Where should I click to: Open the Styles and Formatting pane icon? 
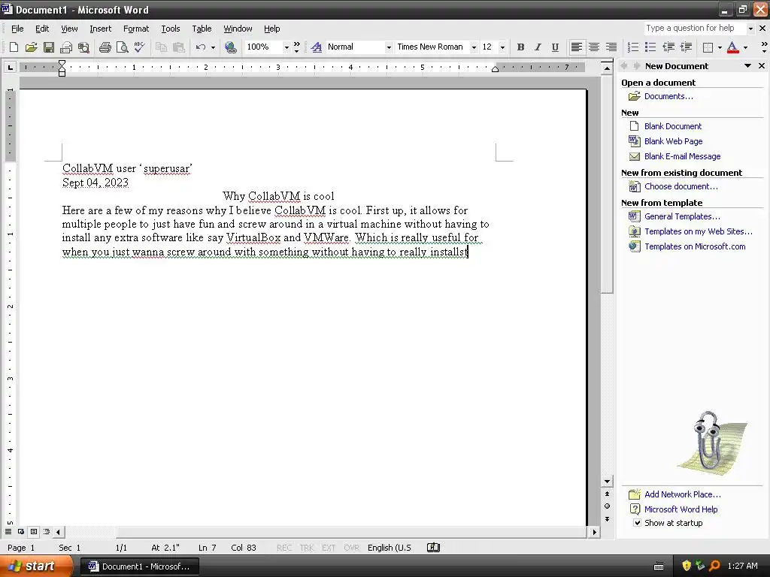(x=317, y=47)
